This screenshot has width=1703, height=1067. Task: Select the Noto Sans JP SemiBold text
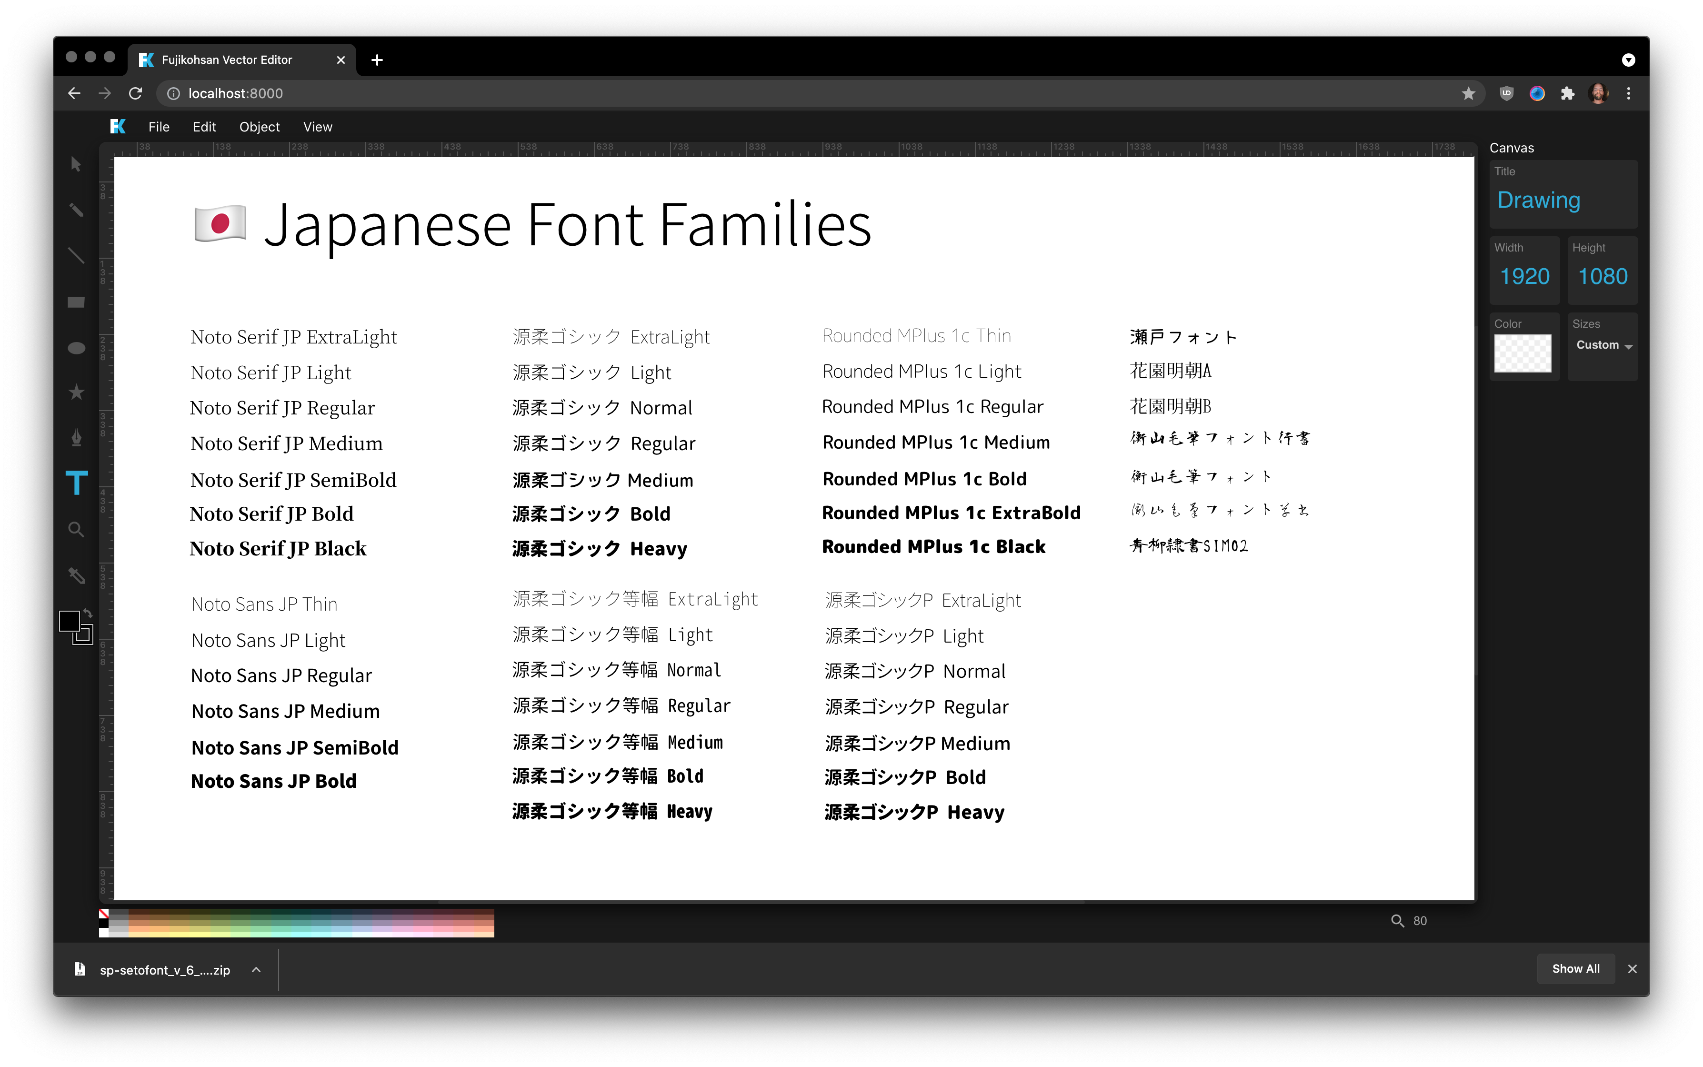pos(295,747)
